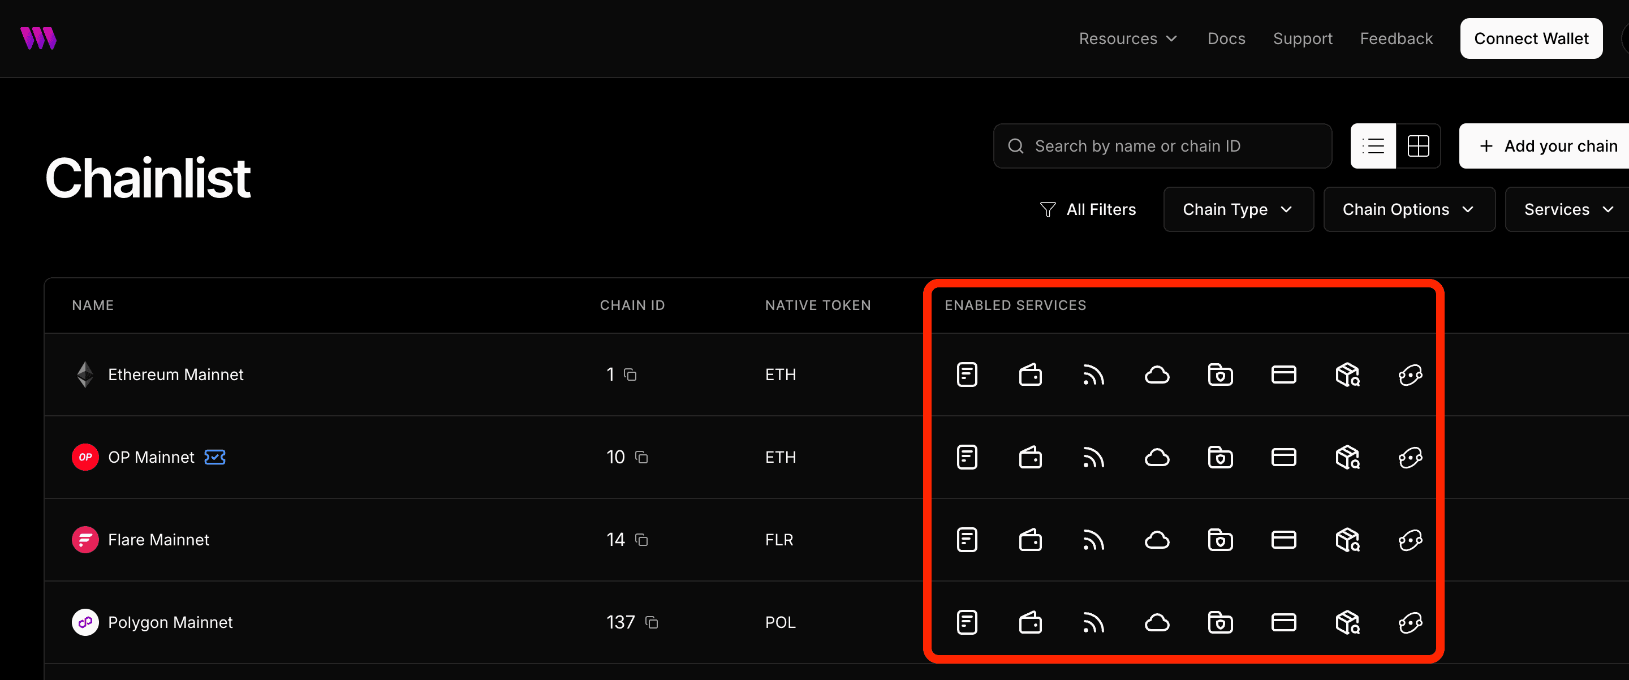Image resolution: width=1629 pixels, height=680 pixels.
Task: Click the cloud icon for Ethereum Mainnet
Action: click(1157, 375)
